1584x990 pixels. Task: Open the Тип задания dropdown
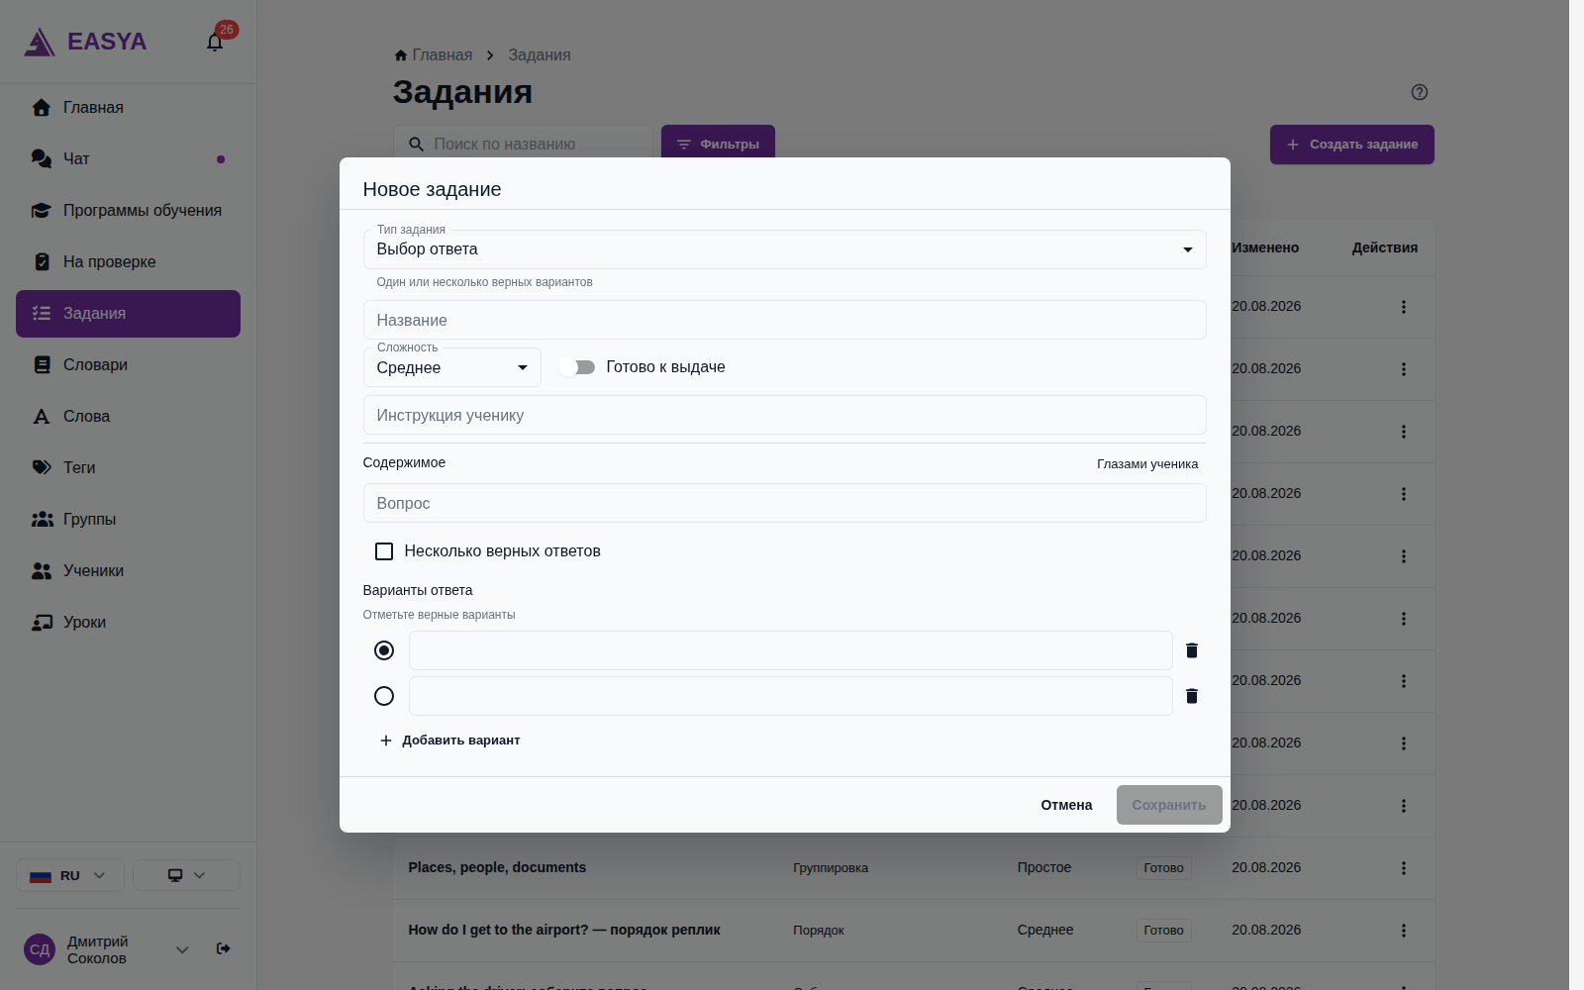pyautogui.click(x=785, y=249)
